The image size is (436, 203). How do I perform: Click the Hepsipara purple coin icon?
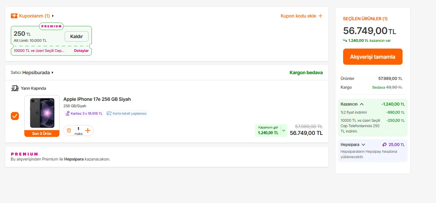384,145
